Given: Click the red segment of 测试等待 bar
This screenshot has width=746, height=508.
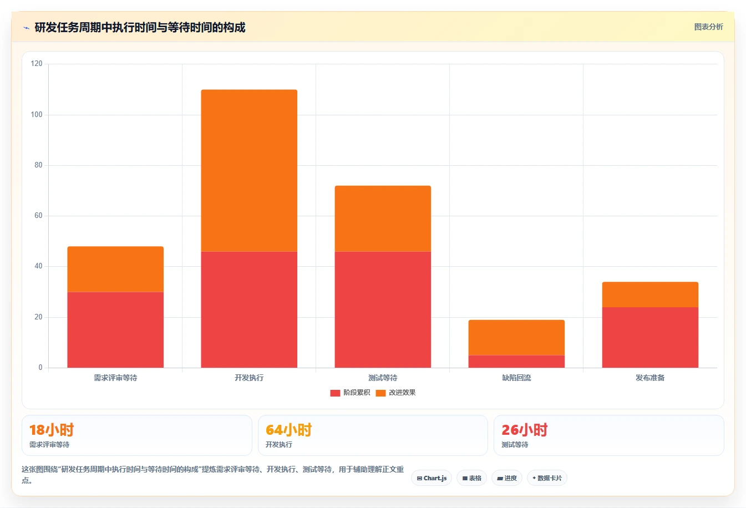Looking at the screenshot, I should [x=383, y=309].
